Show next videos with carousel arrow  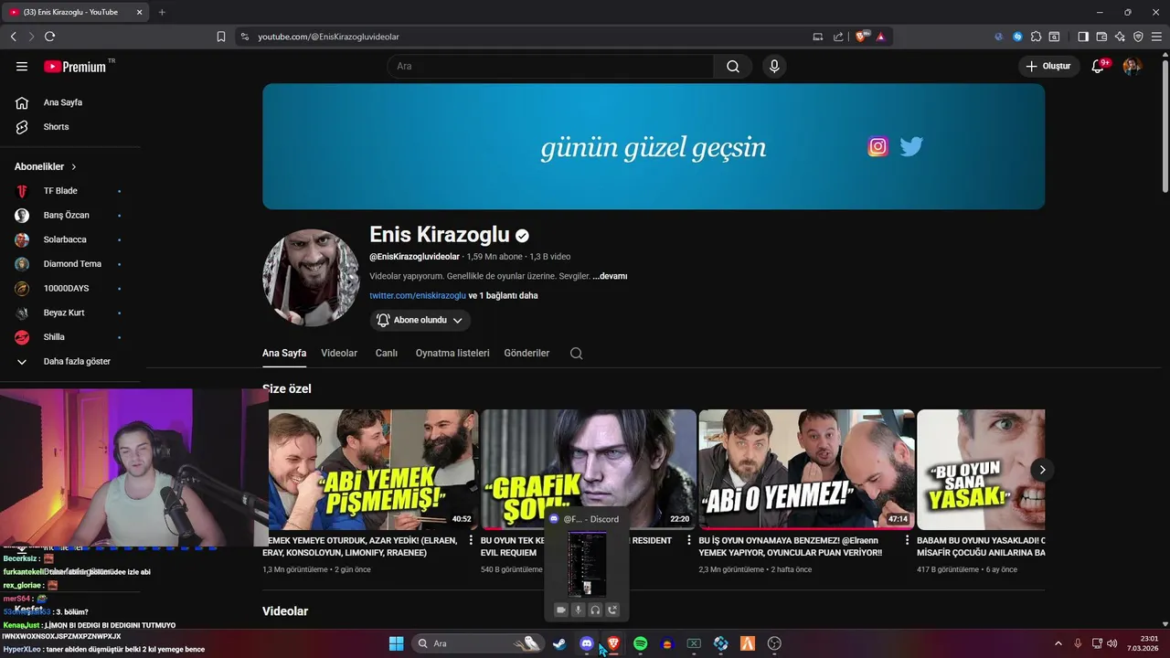coord(1042,470)
